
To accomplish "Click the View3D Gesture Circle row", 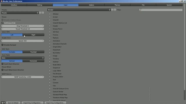I will click(61, 89).
